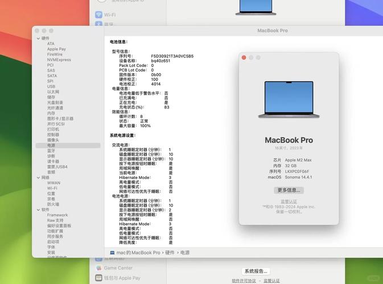Viewport: 383px width, 284px height.
Task: Select SAS in hardware list
Action: [x=51, y=70]
